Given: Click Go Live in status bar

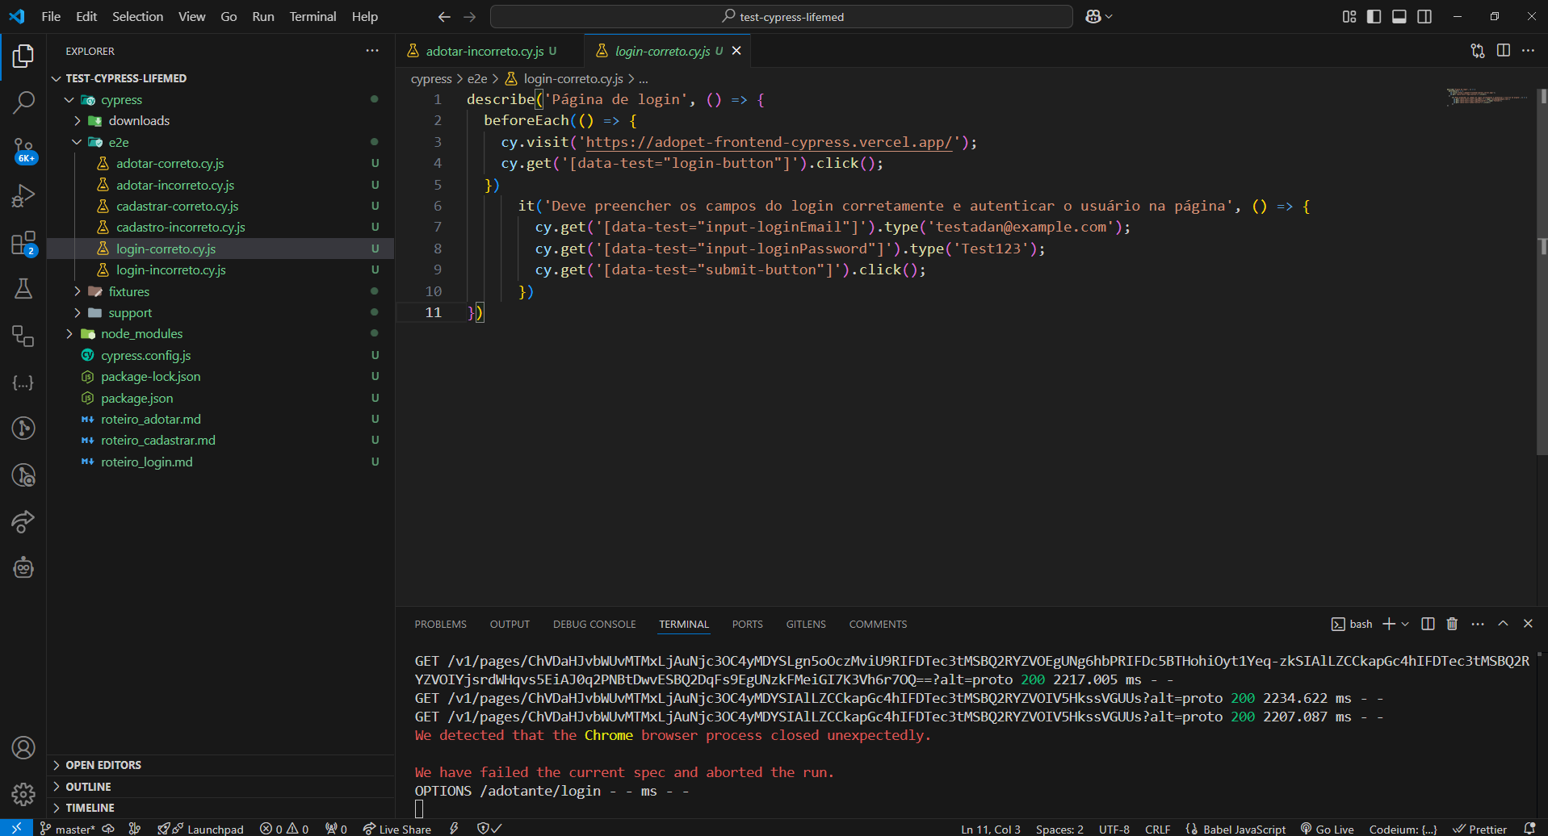Looking at the screenshot, I should pos(1327,829).
